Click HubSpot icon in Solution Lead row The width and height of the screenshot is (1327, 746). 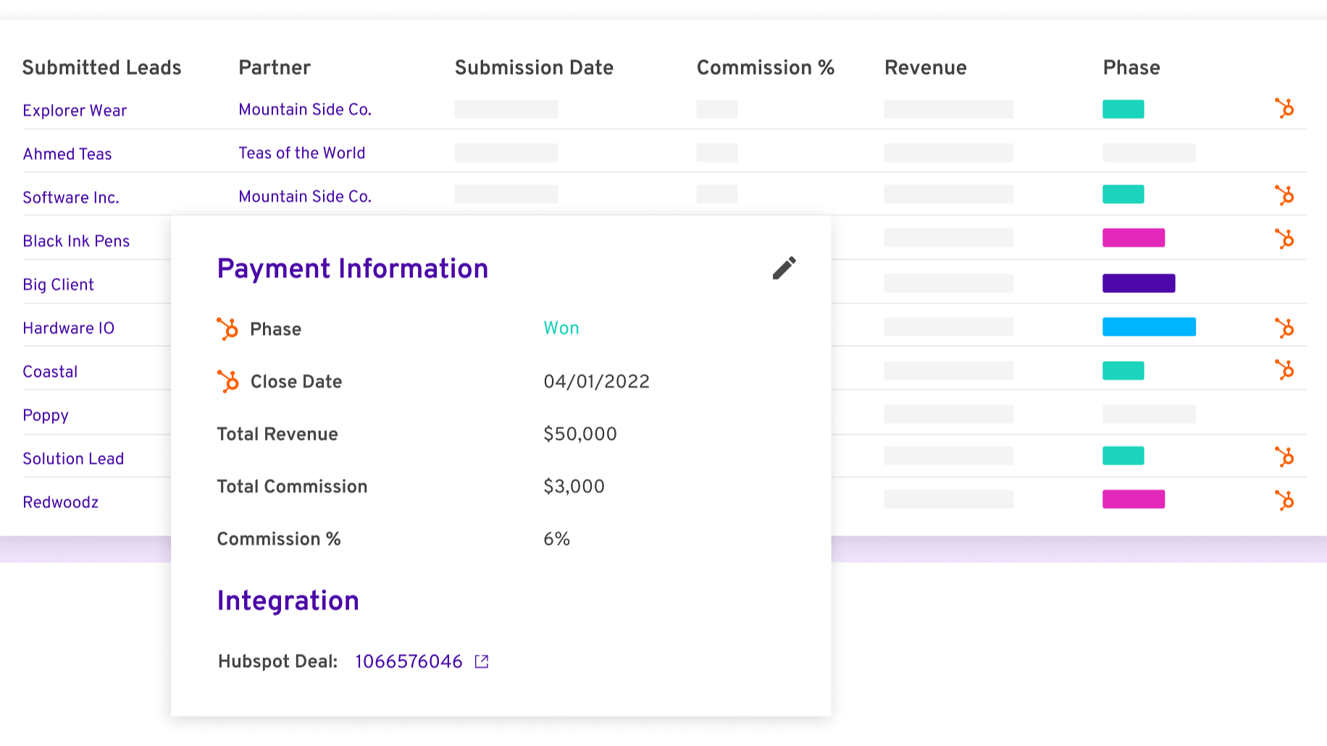(1284, 457)
